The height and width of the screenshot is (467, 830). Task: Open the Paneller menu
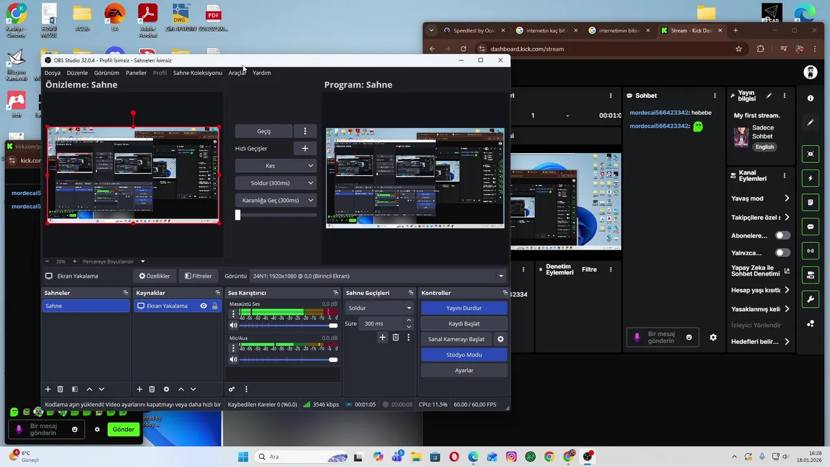pyautogui.click(x=136, y=73)
